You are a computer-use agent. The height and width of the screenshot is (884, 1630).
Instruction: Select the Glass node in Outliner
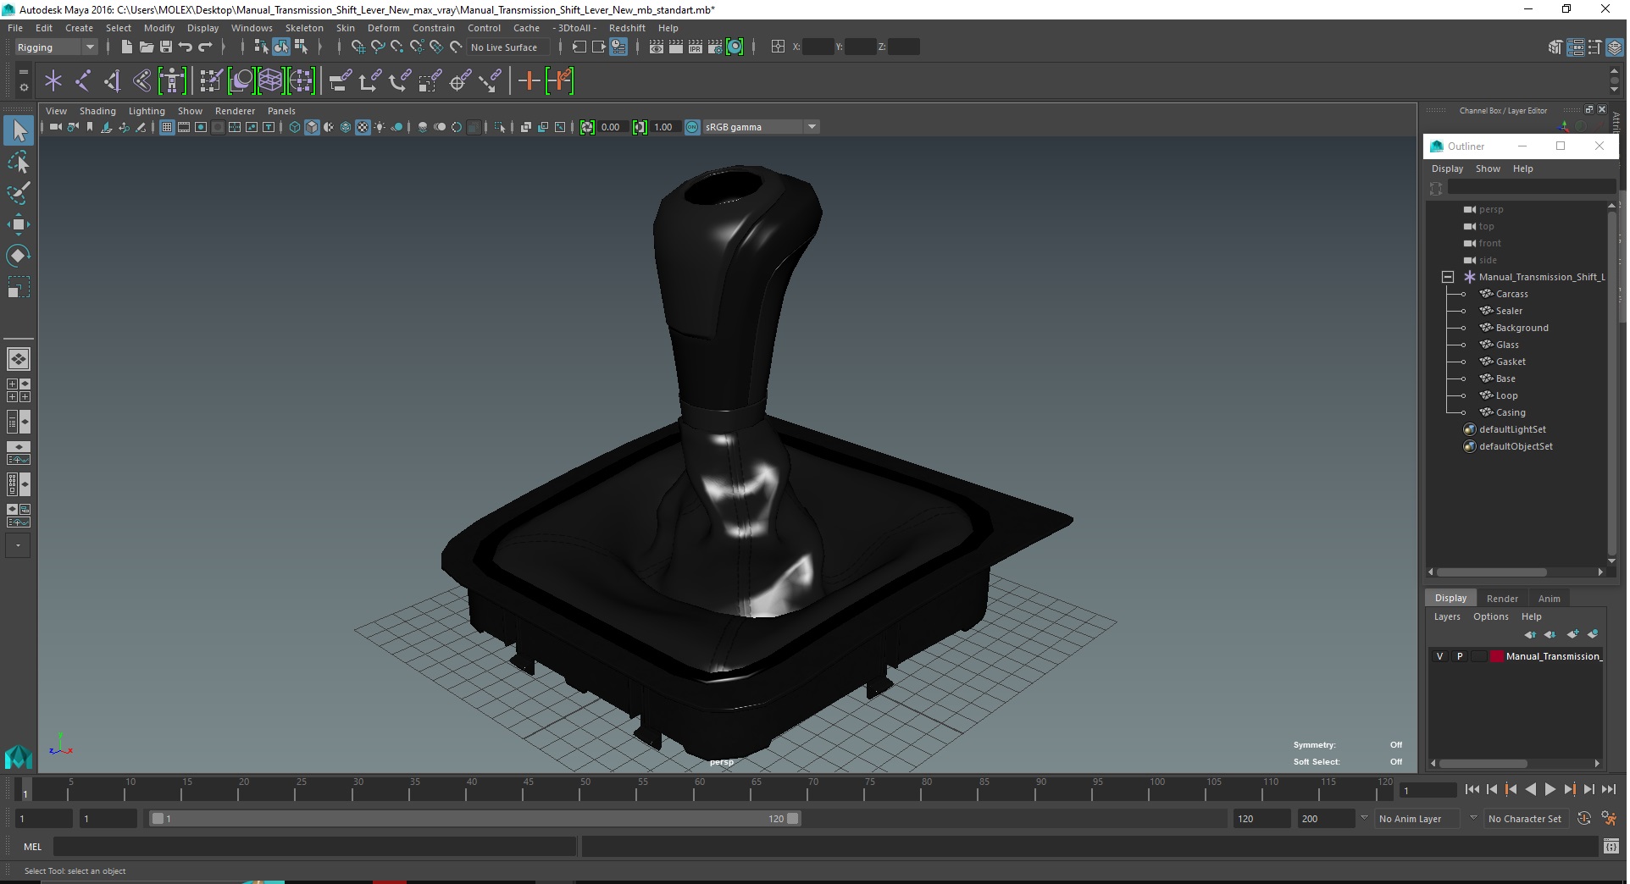click(1507, 345)
